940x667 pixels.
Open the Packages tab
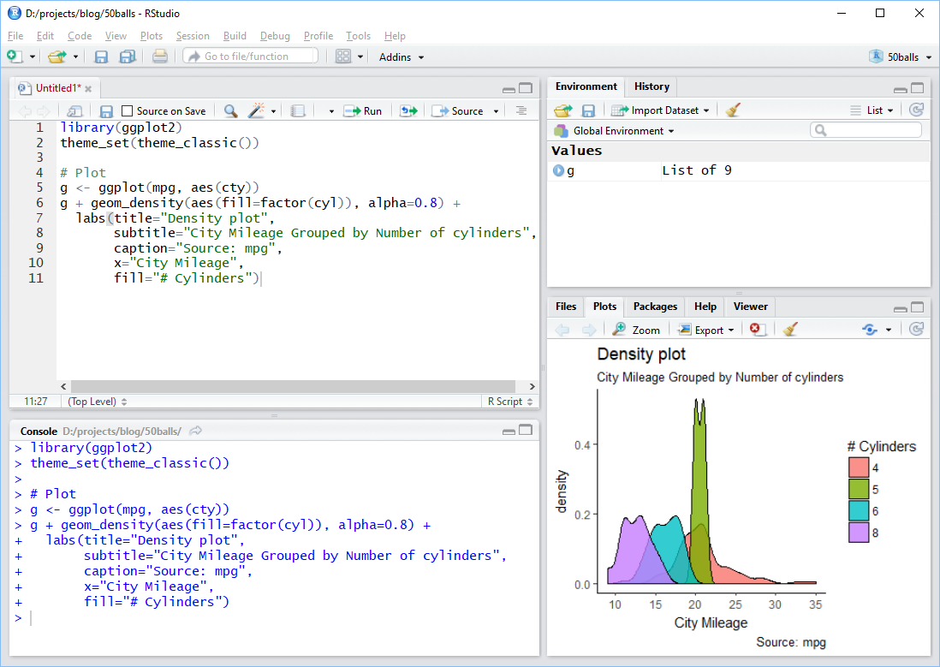[655, 307]
